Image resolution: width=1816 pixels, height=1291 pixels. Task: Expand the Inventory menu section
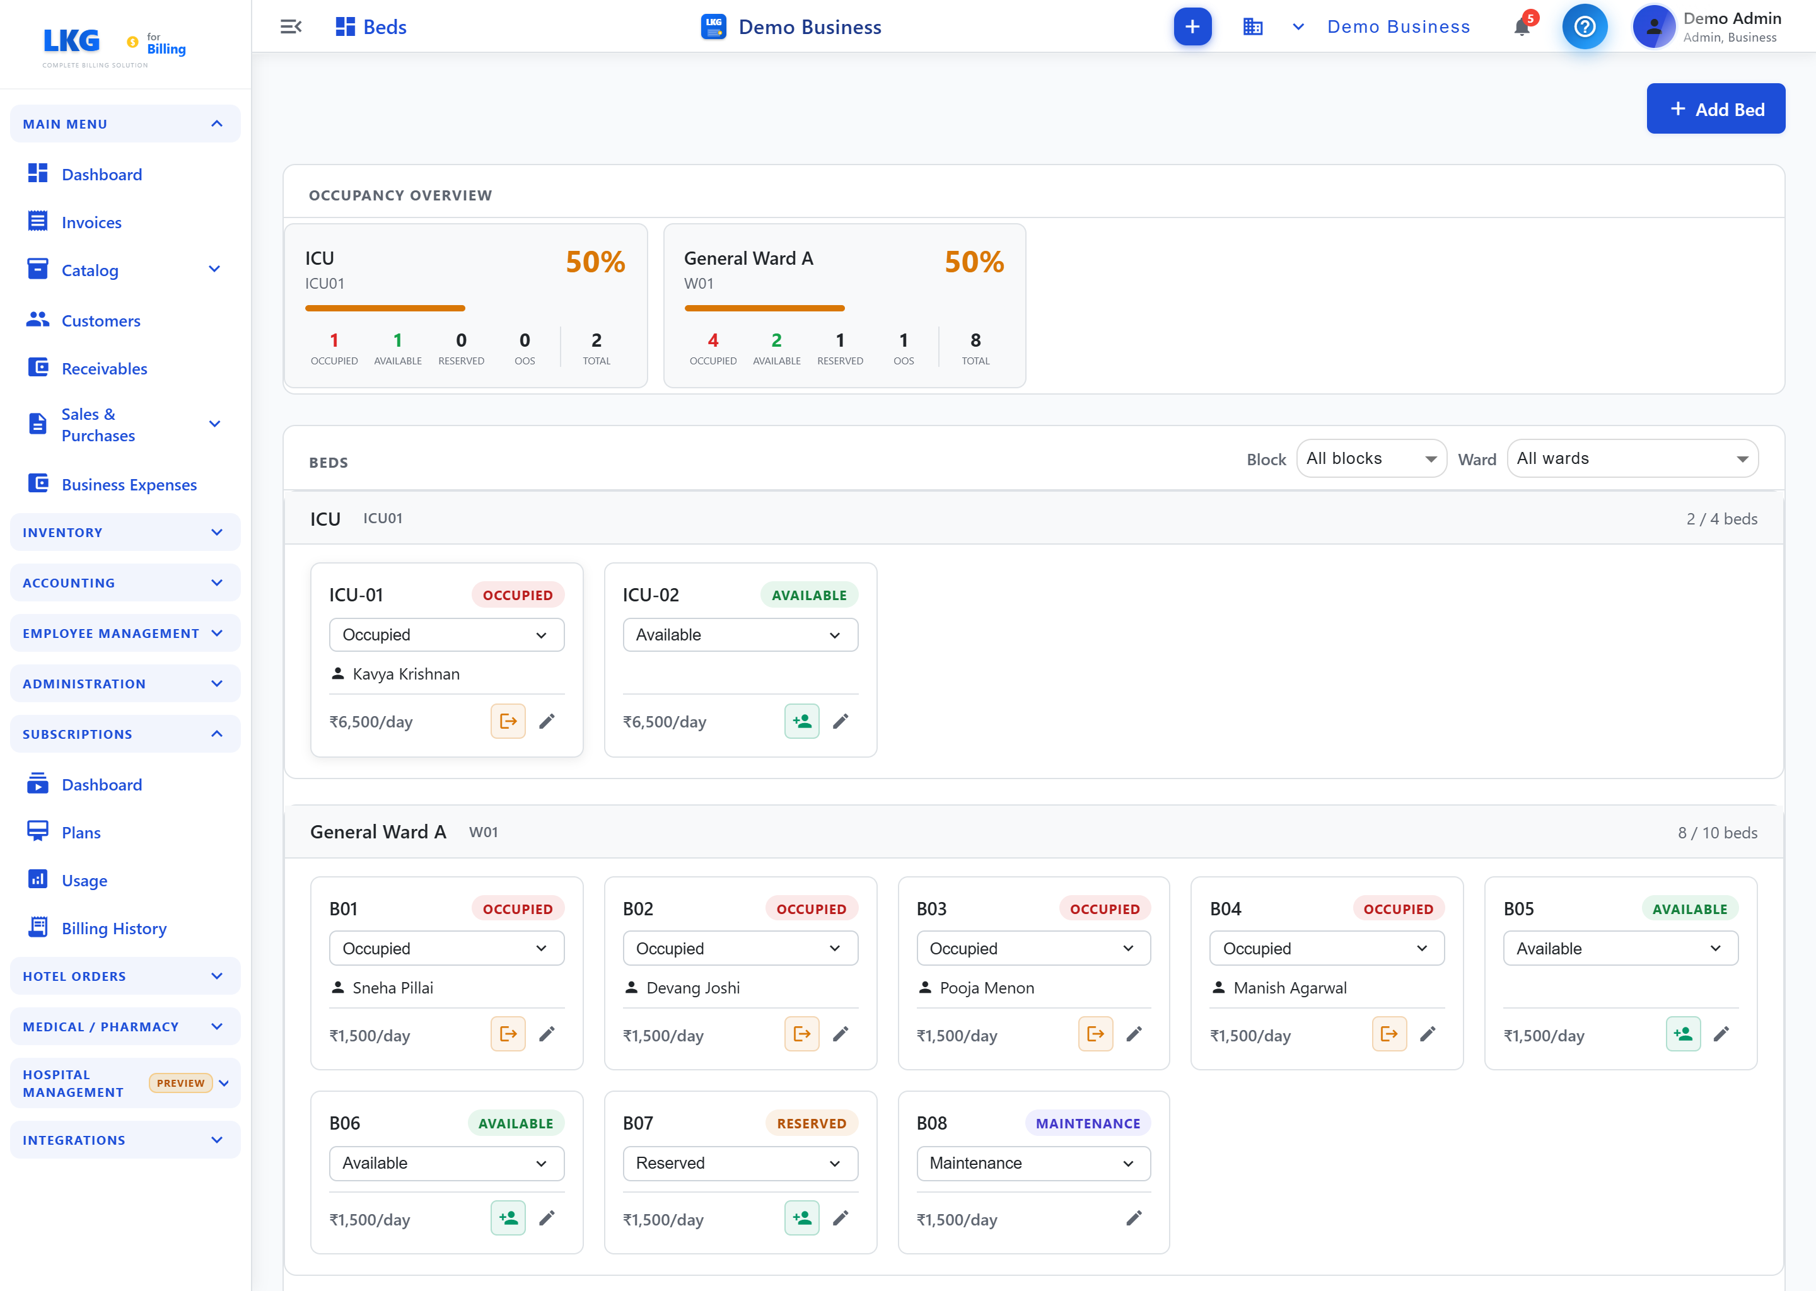pyautogui.click(x=125, y=533)
